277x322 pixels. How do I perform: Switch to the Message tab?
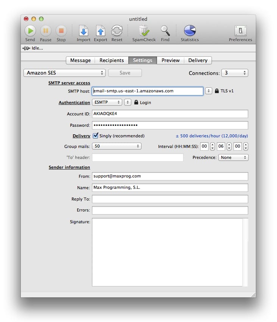pyautogui.click(x=80, y=60)
